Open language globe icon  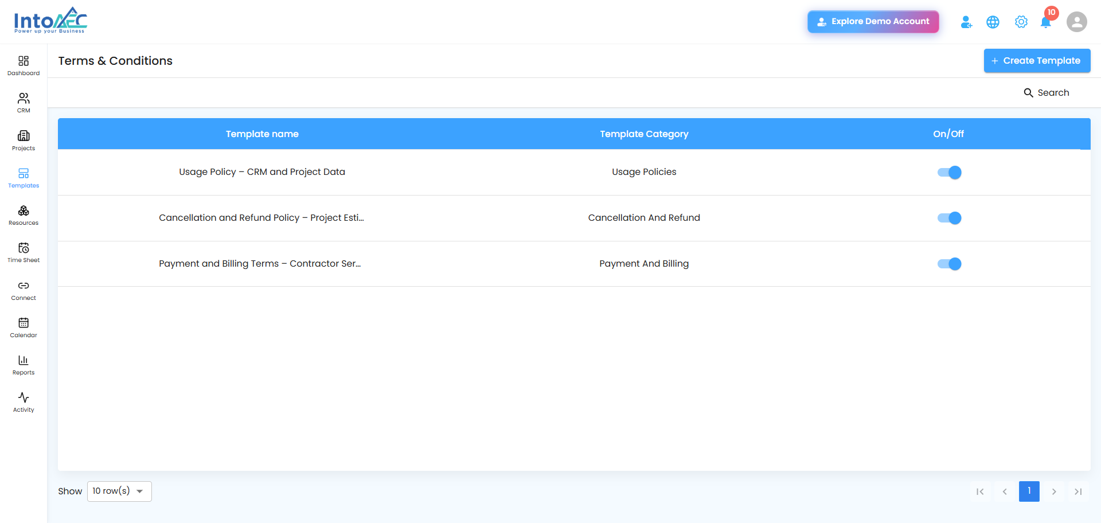pyautogui.click(x=993, y=22)
